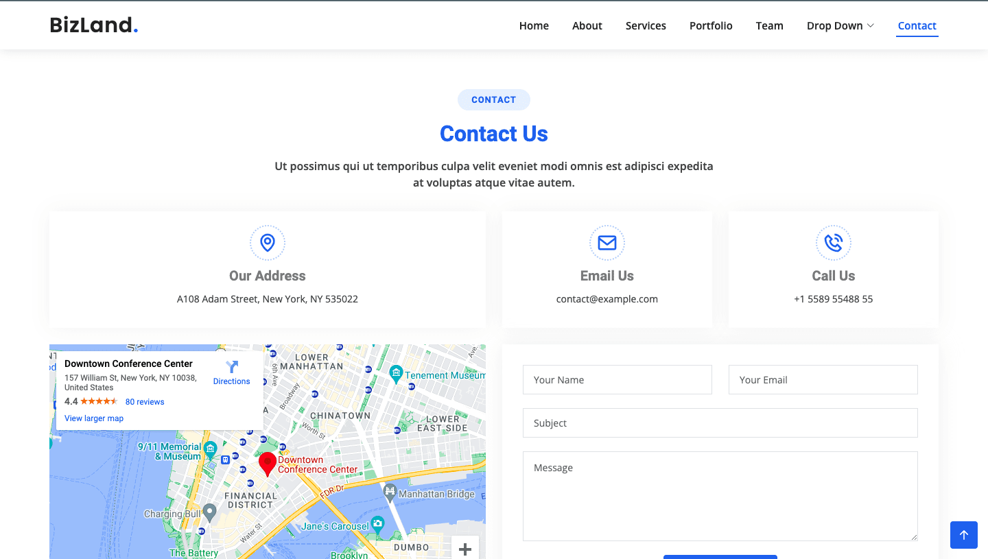Click the scroll-to-top arrow button
The width and height of the screenshot is (988, 559).
(964, 535)
